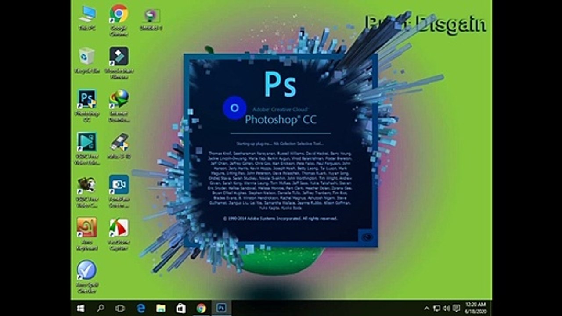
Task: Select the Wondershare Filmora desktop shortcut
Action: pyautogui.click(x=119, y=63)
